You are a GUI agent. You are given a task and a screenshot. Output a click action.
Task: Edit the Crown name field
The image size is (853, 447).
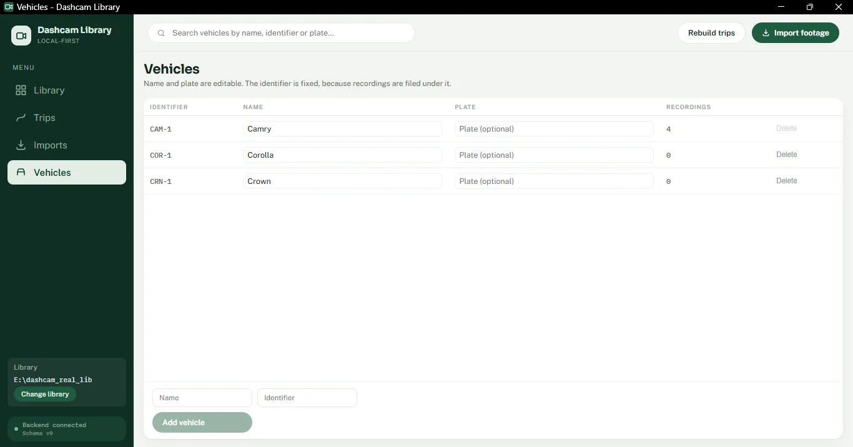342,181
